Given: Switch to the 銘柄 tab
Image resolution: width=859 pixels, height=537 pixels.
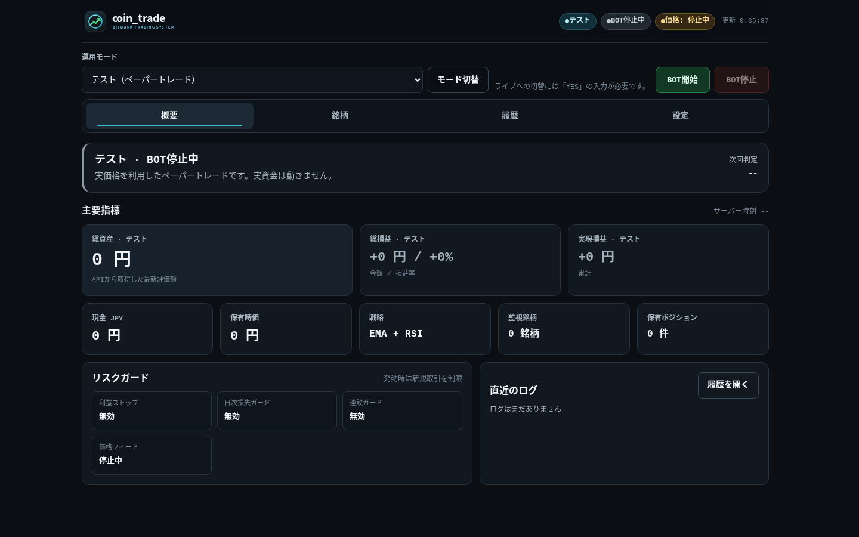Looking at the screenshot, I should coord(340,116).
